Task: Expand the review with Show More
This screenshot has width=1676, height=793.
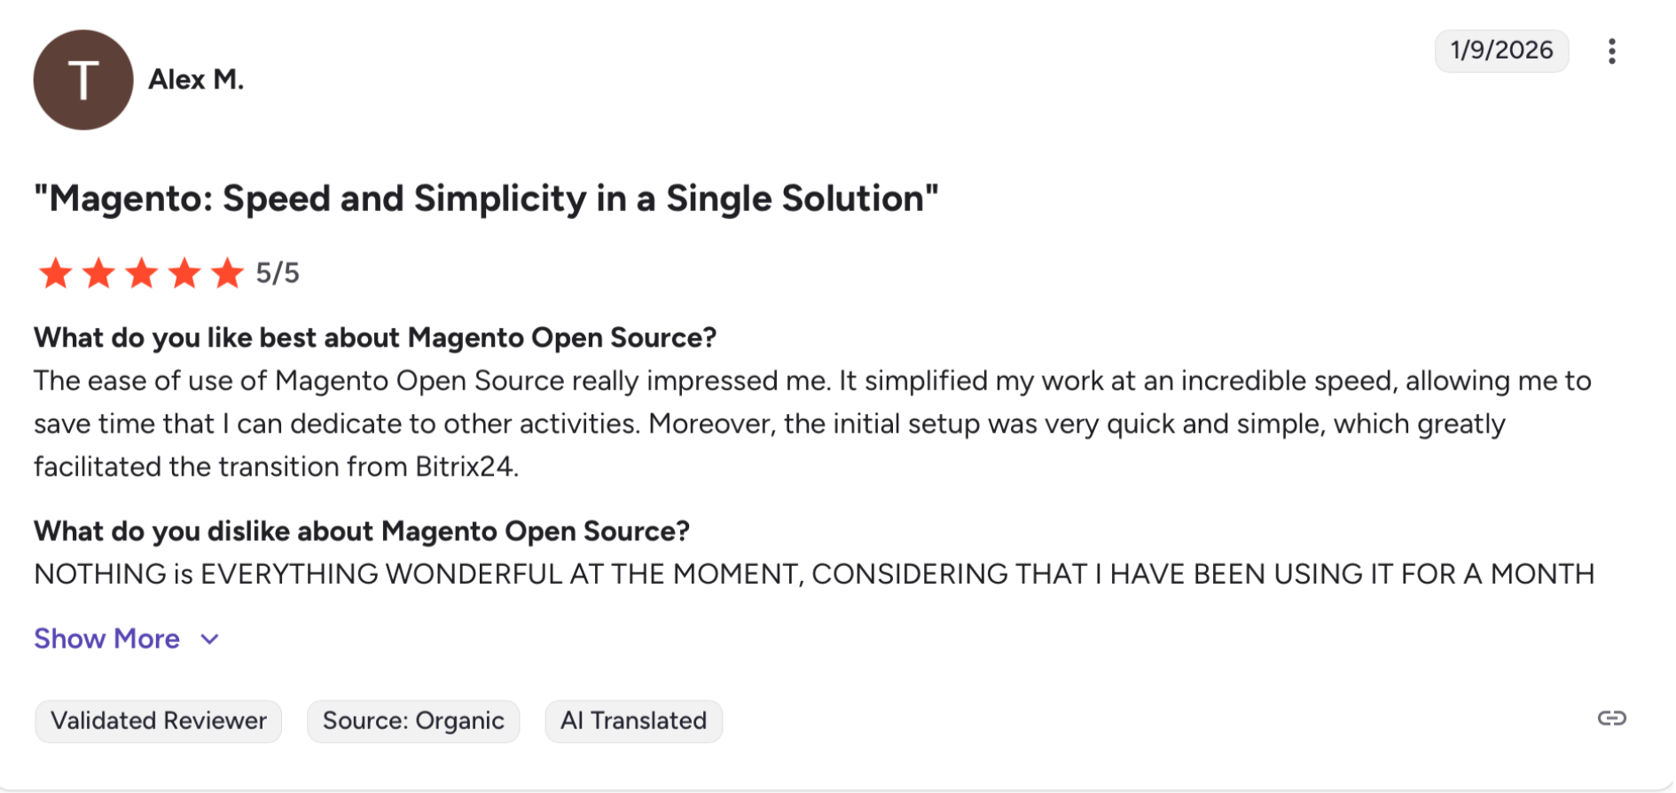Action: pos(107,639)
